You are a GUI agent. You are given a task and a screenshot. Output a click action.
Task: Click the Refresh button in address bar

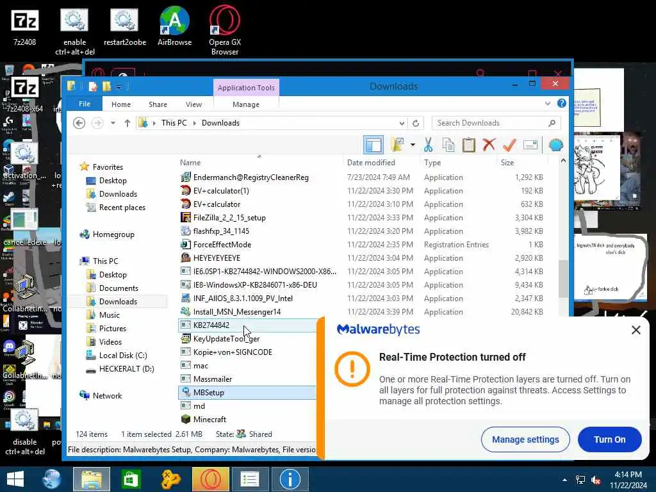416,123
